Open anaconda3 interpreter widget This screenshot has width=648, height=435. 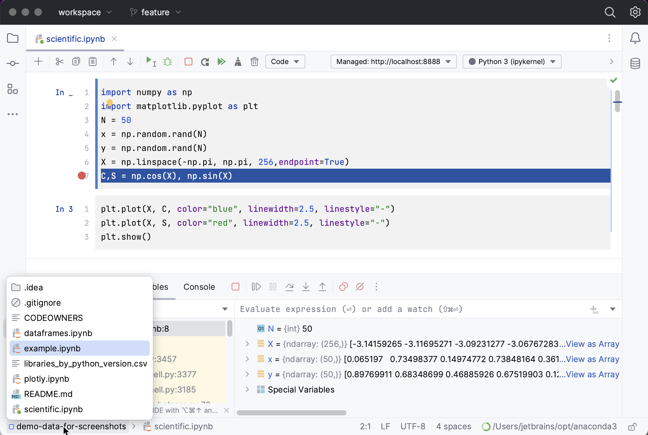tap(550, 427)
